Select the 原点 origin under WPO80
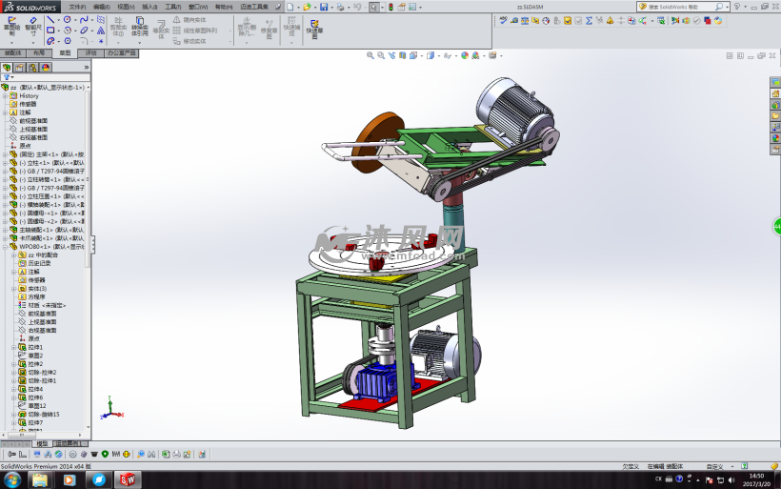Screen dimensions: 781x489 (33, 339)
